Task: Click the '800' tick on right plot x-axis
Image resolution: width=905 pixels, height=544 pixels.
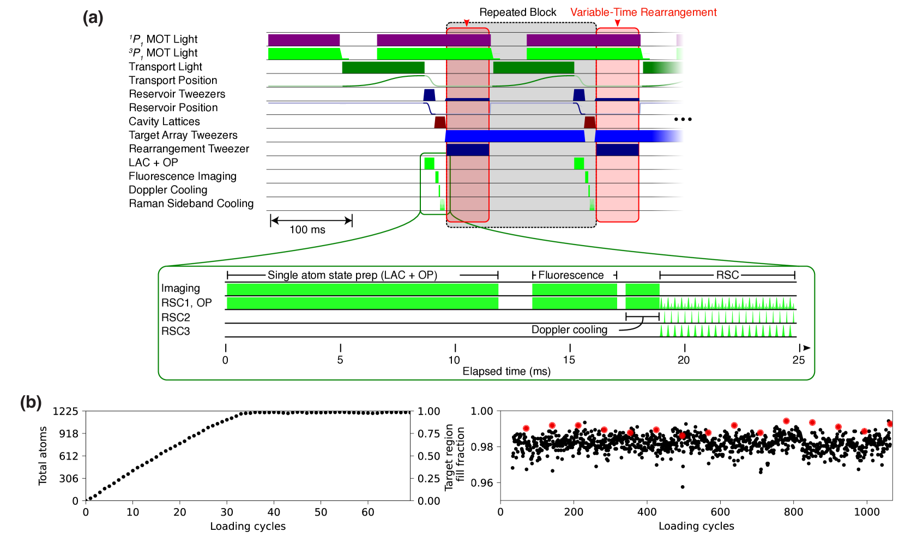Action: [x=793, y=512]
